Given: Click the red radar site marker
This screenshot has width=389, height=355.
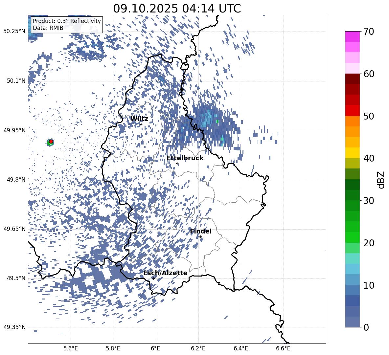Looking at the screenshot, I should point(51,142).
